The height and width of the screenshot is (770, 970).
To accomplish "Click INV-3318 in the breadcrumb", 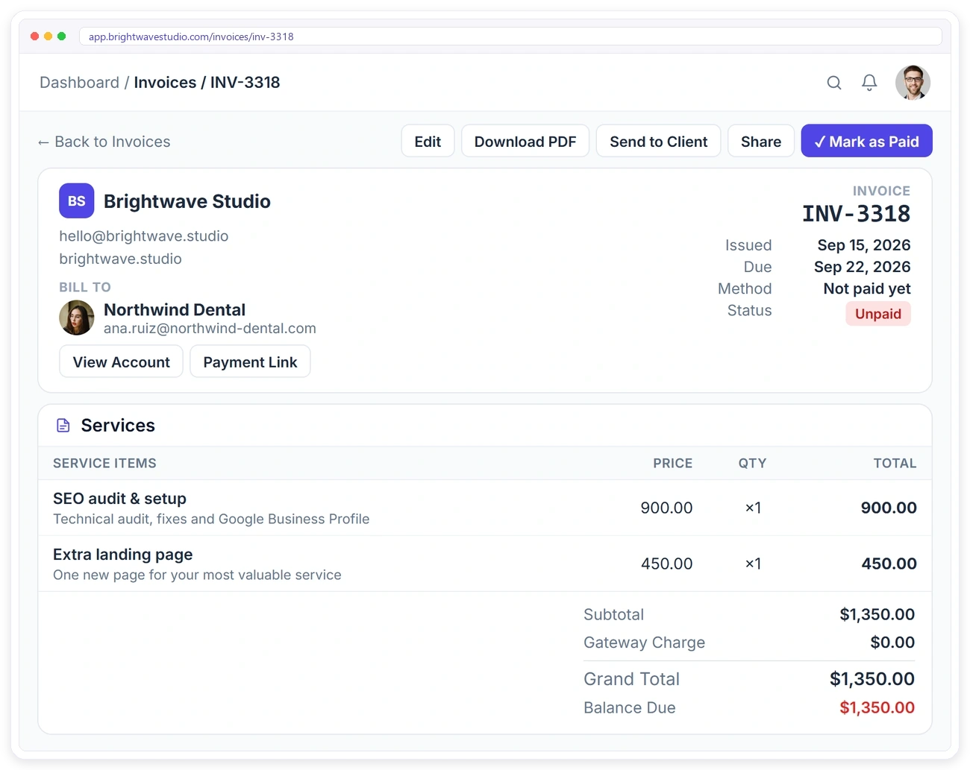I will tap(245, 83).
